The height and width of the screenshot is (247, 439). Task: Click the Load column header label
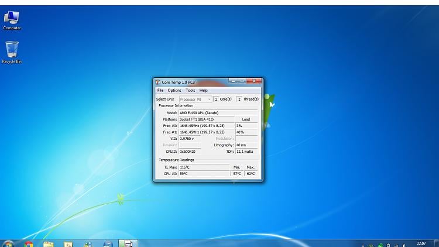click(246, 119)
